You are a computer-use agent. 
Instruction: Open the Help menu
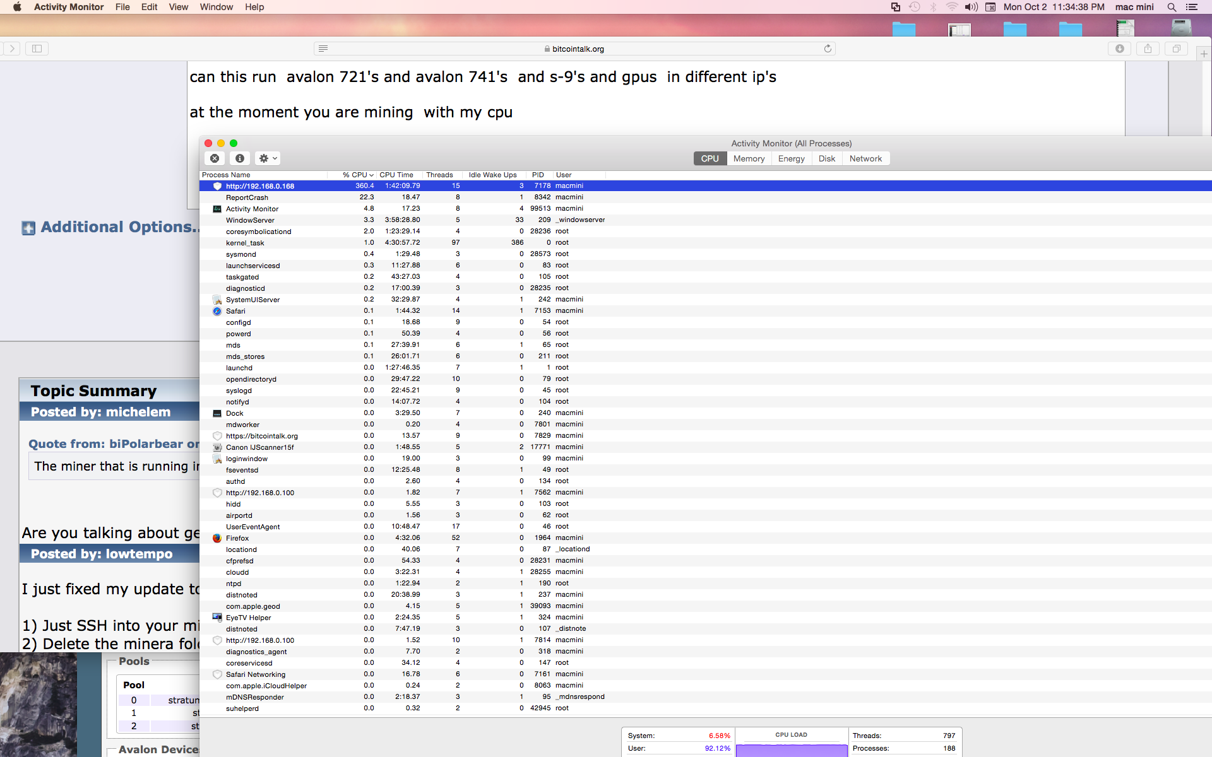[254, 7]
